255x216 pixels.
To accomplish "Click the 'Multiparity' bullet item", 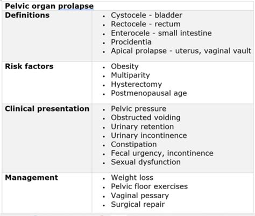I will click(130, 75).
